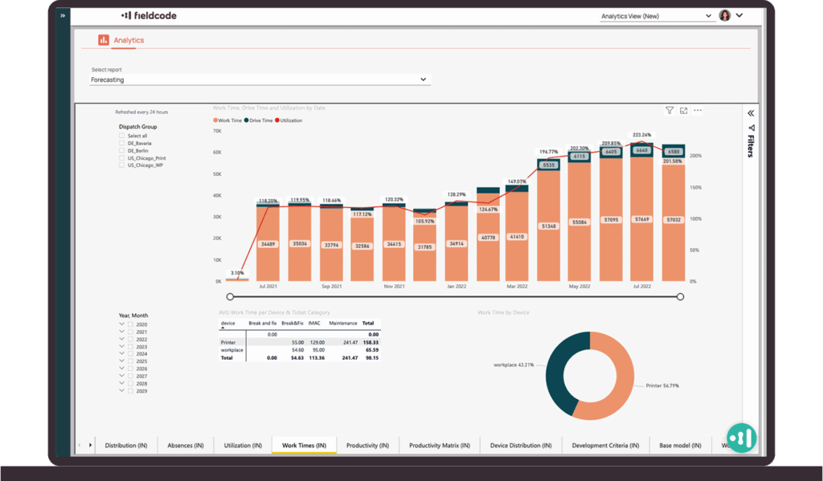
Task: Expand the 2022 year chevron
Action: coord(121,339)
